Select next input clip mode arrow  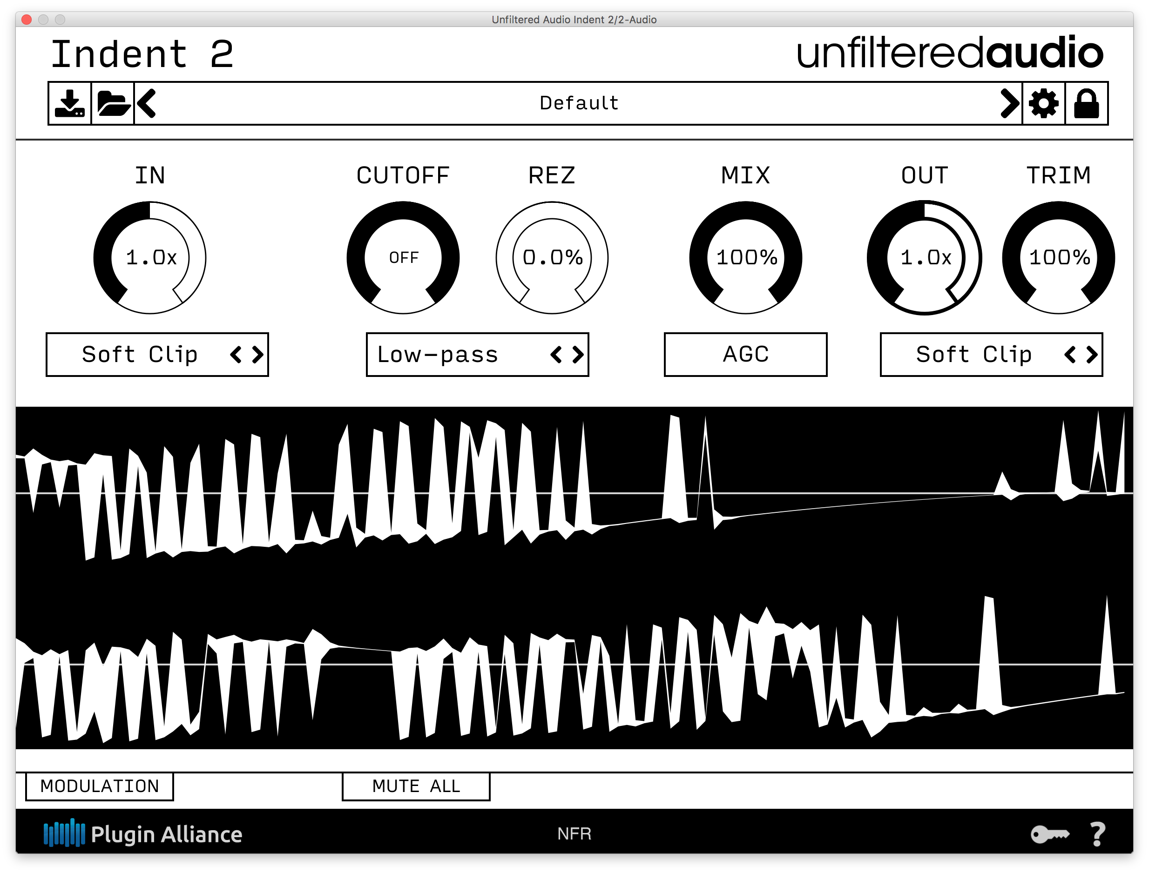[x=257, y=355]
